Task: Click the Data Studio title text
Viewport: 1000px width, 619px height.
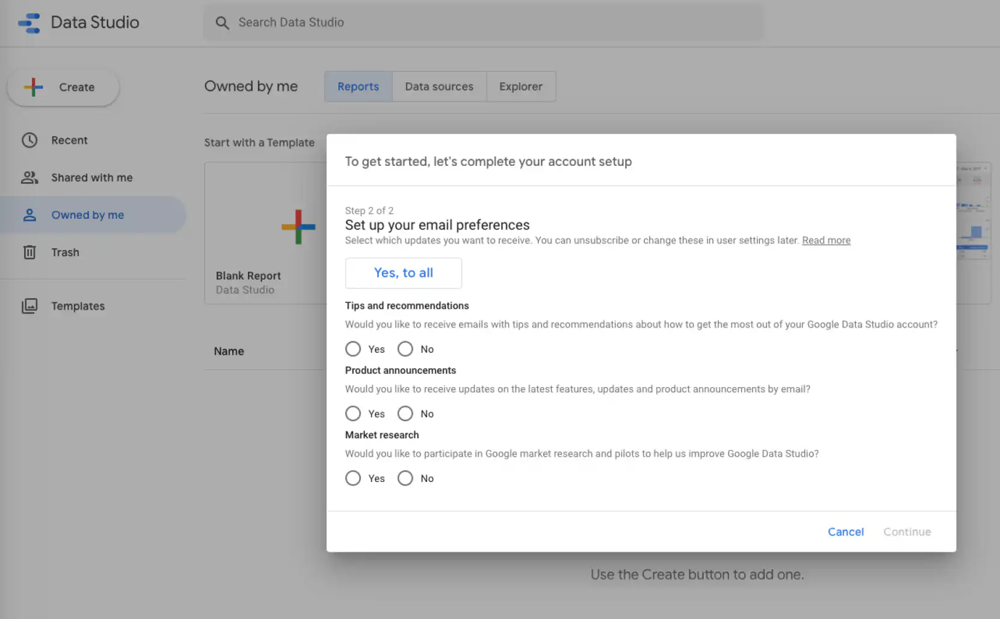Action: (x=95, y=23)
